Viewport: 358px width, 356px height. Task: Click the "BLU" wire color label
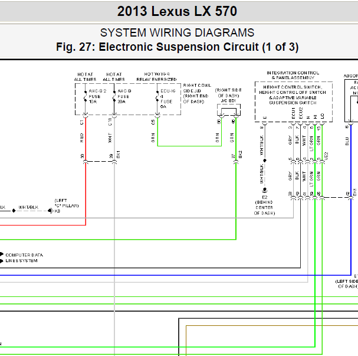347,141
